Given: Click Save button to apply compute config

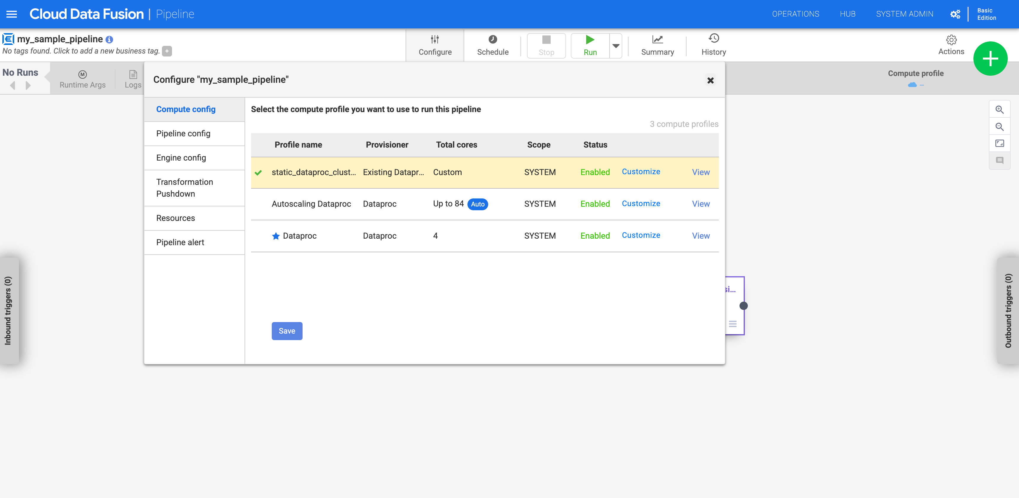Looking at the screenshot, I should click(287, 331).
